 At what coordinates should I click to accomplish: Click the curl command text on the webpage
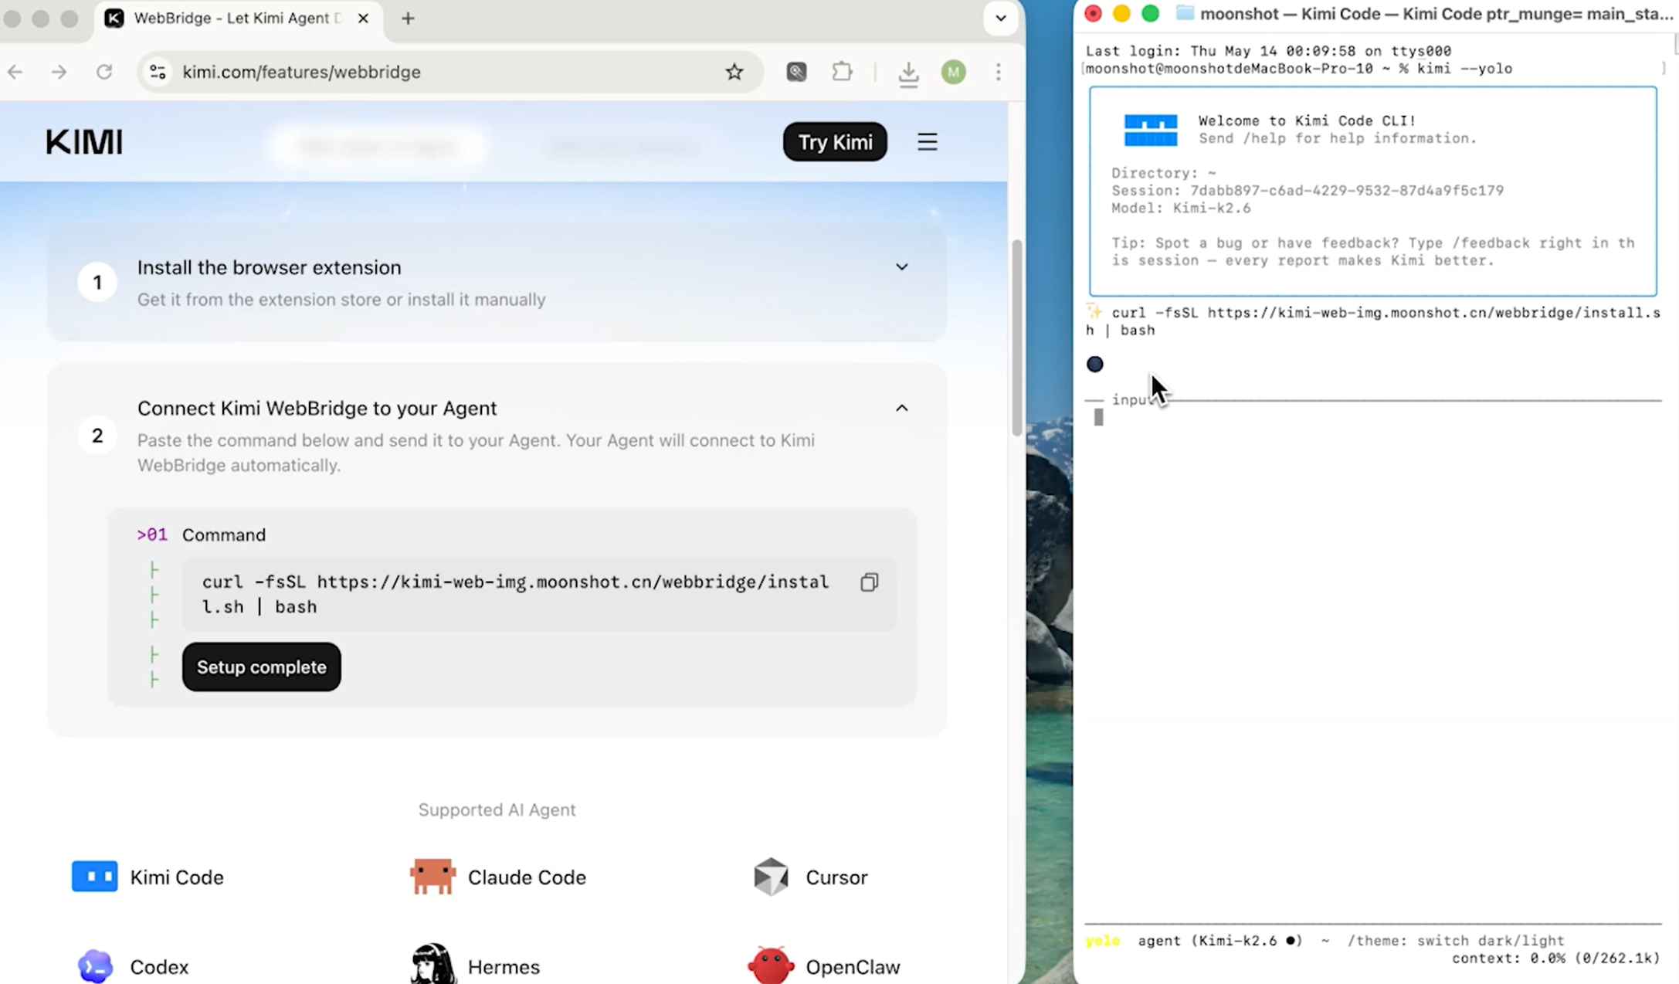pyautogui.click(x=515, y=594)
